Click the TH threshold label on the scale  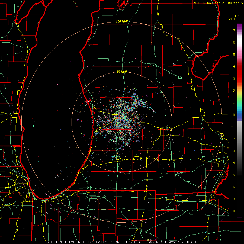(233, 211)
